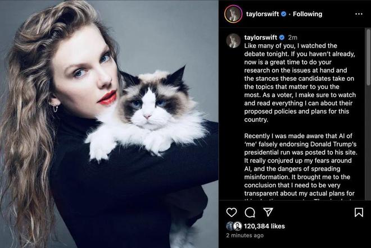Click the first liker avatar beside likes count
The height and width of the screenshot is (248, 371).
(x=229, y=226)
